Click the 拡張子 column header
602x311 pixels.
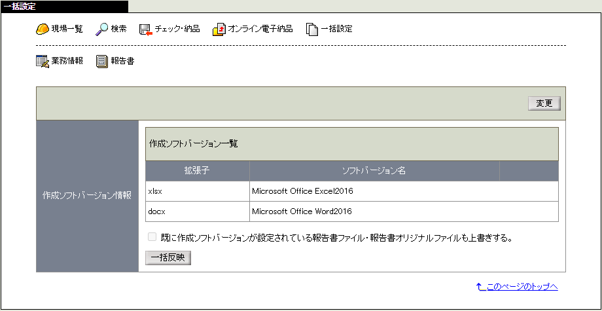198,171
